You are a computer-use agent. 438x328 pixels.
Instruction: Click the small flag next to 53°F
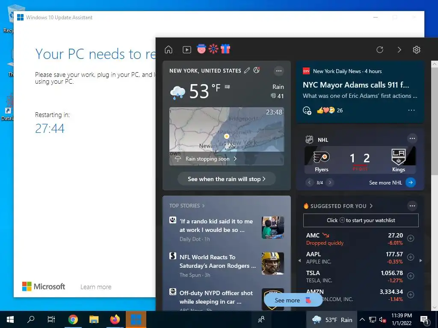coord(228,86)
